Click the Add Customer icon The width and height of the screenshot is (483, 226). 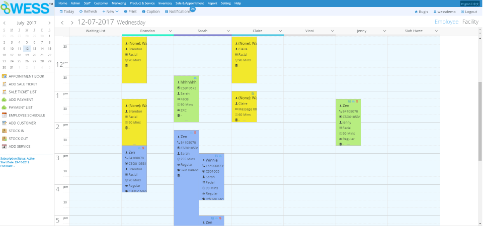point(4,123)
